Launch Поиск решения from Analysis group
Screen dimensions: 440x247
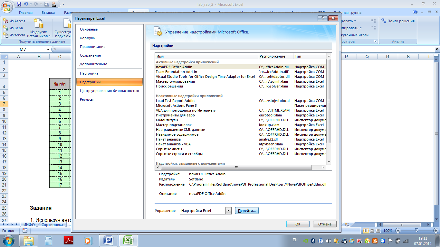coord(398,21)
